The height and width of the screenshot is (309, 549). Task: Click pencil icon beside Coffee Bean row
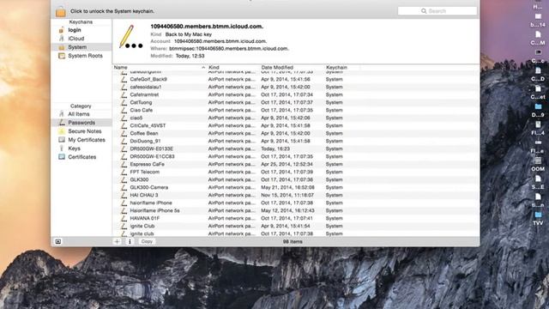124,133
